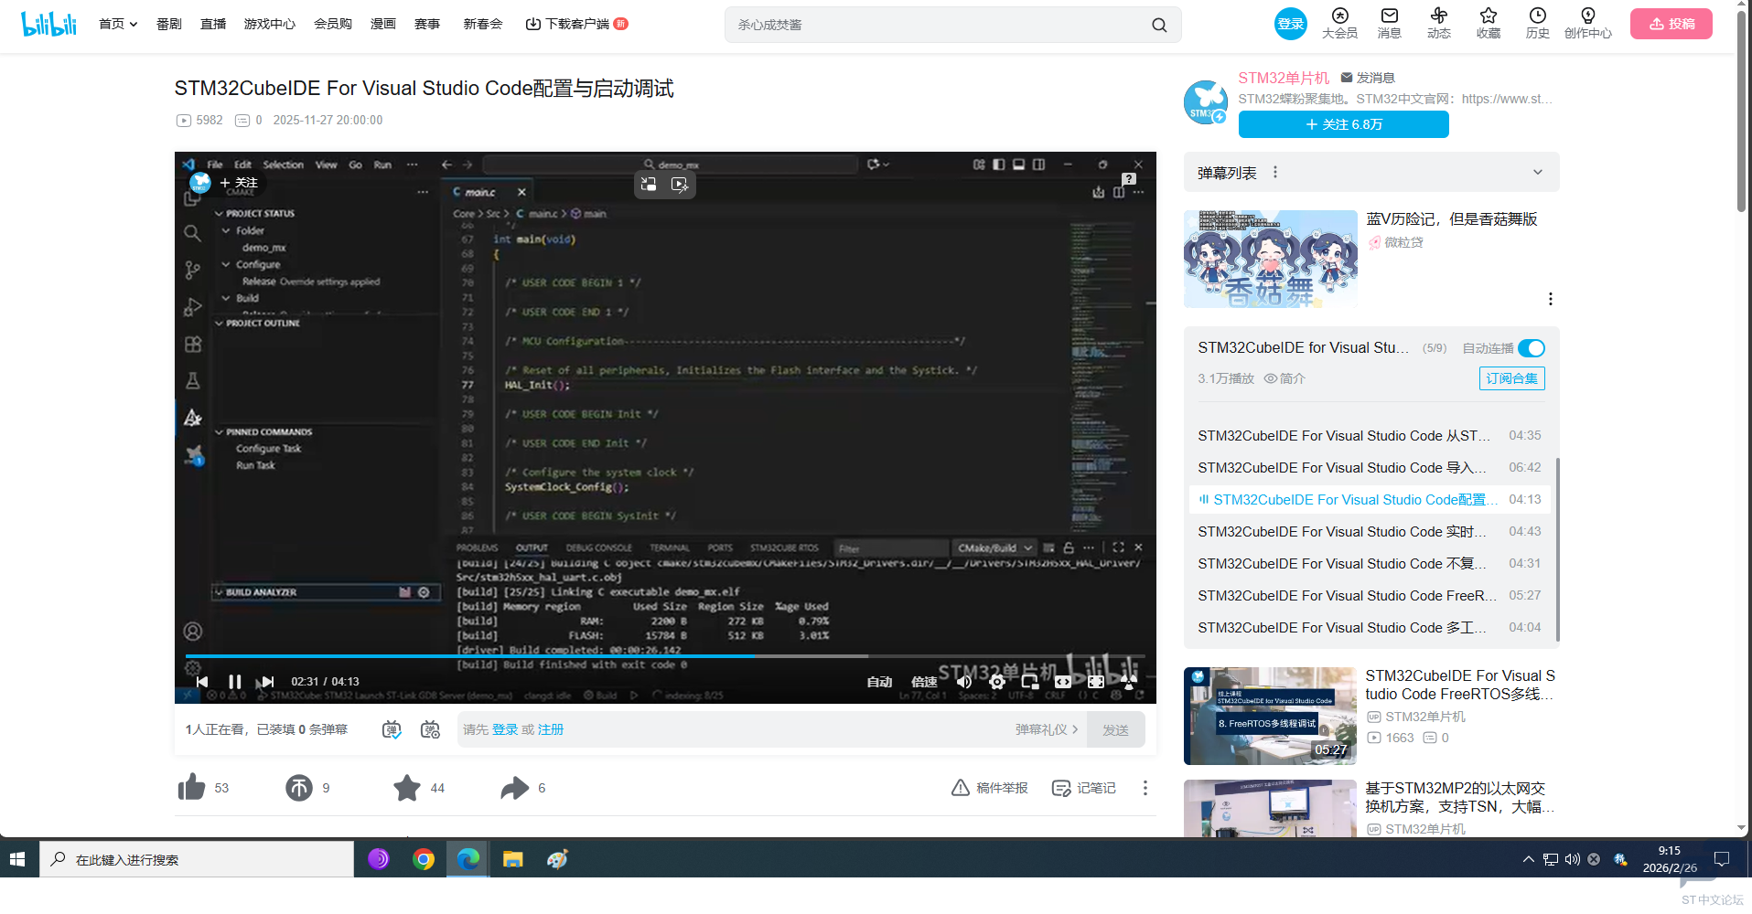Toggle the 自动连播 autoplay switch
1752x914 pixels.
click(1531, 348)
